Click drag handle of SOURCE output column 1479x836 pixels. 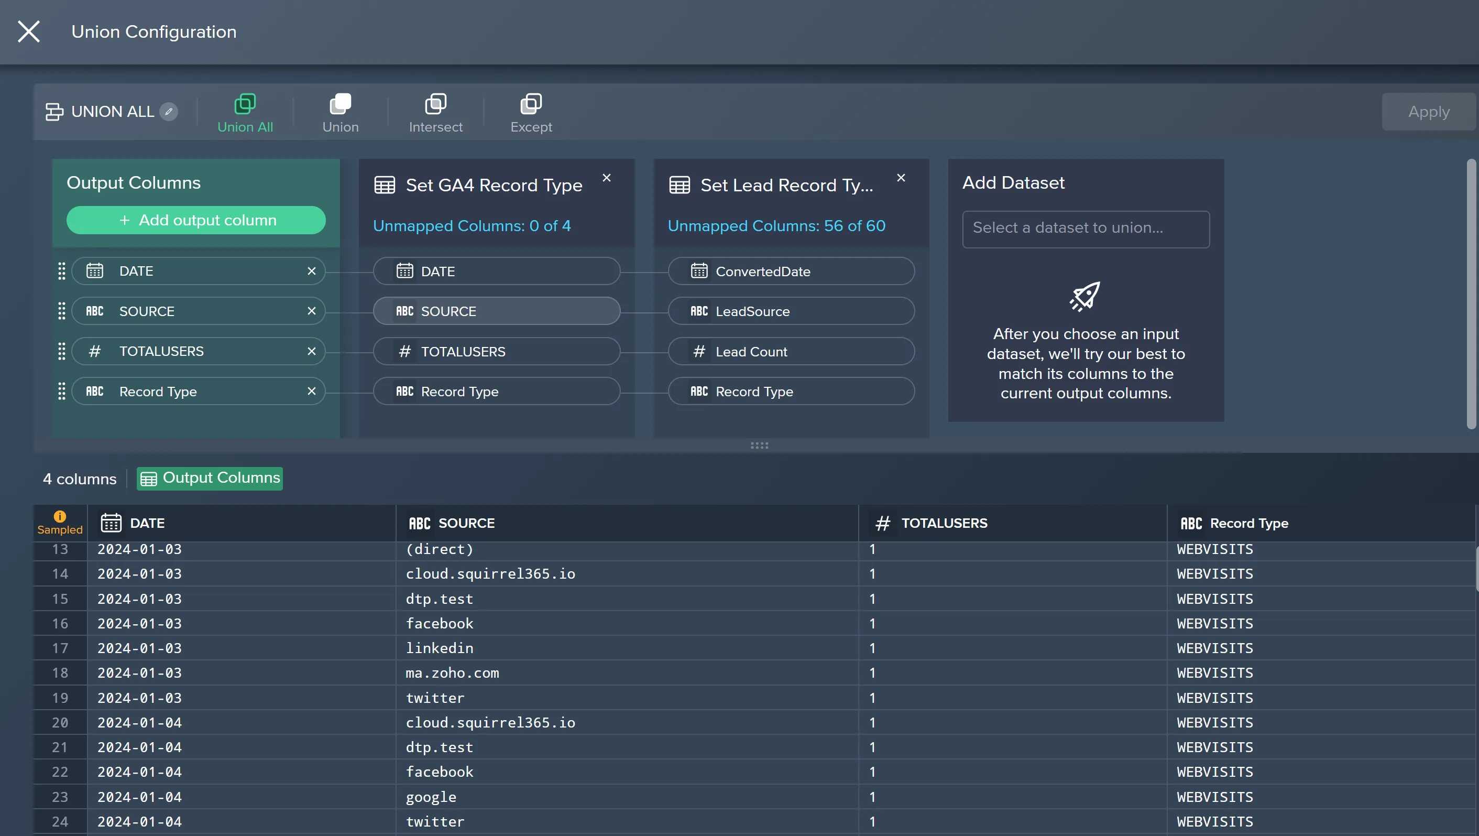[62, 311]
